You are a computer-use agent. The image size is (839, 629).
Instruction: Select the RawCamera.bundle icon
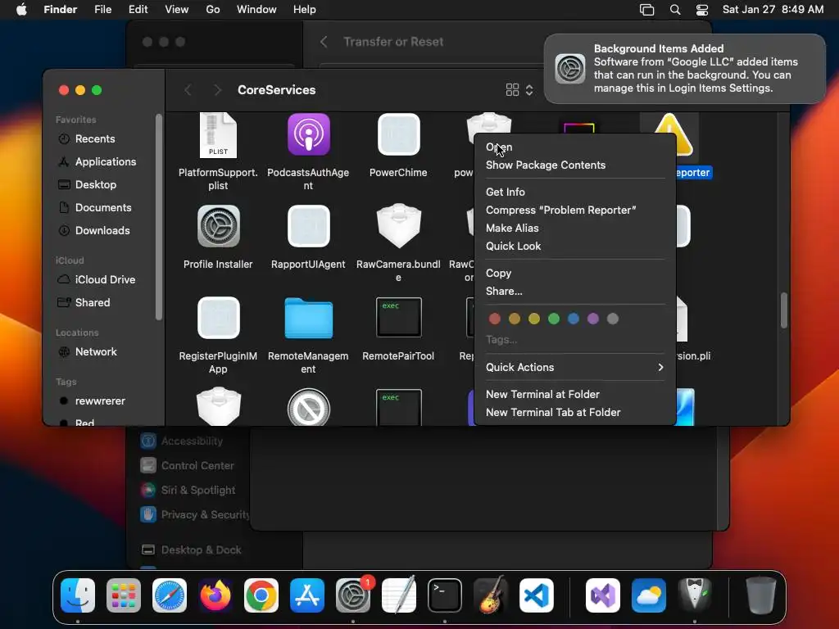(398, 226)
